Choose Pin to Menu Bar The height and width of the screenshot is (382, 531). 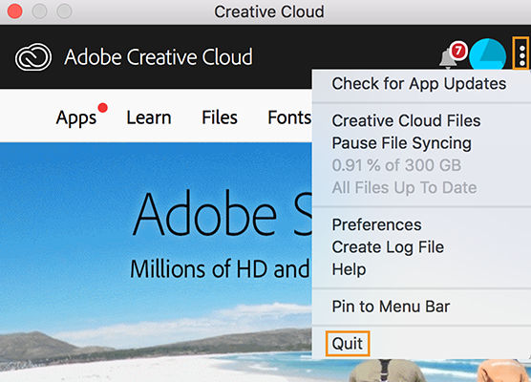391,307
